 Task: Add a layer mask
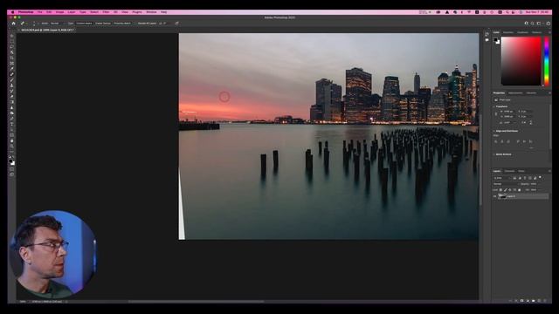pos(522,301)
